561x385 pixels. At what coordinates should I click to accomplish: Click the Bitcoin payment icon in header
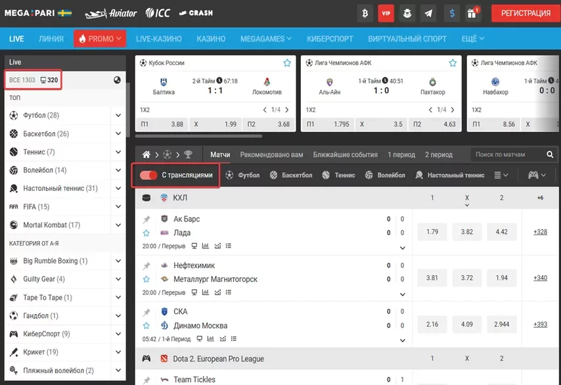tap(365, 13)
